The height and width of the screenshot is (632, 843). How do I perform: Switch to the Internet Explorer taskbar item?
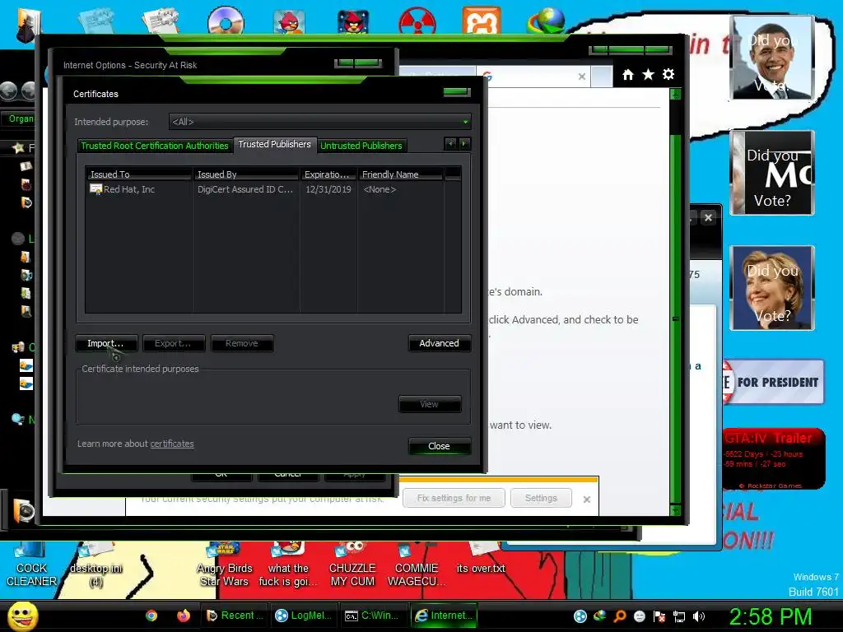444,616
